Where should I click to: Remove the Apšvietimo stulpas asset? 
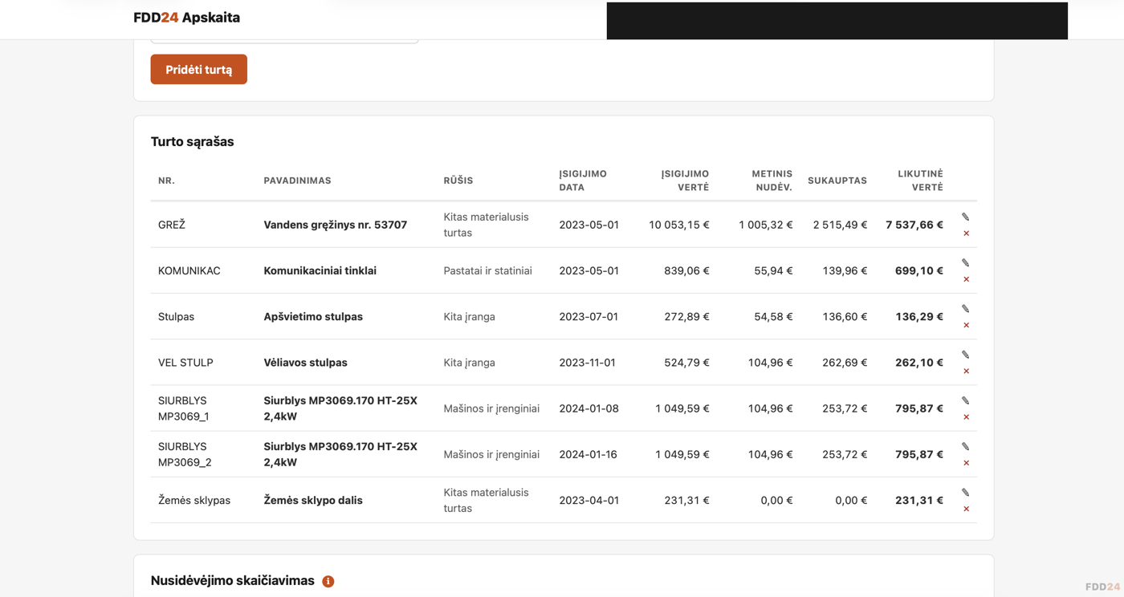tap(966, 325)
